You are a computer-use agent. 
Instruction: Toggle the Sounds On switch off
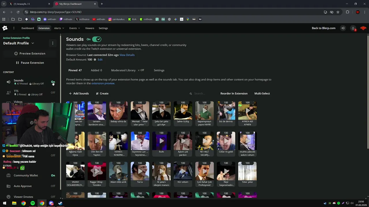[x=97, y=39]
